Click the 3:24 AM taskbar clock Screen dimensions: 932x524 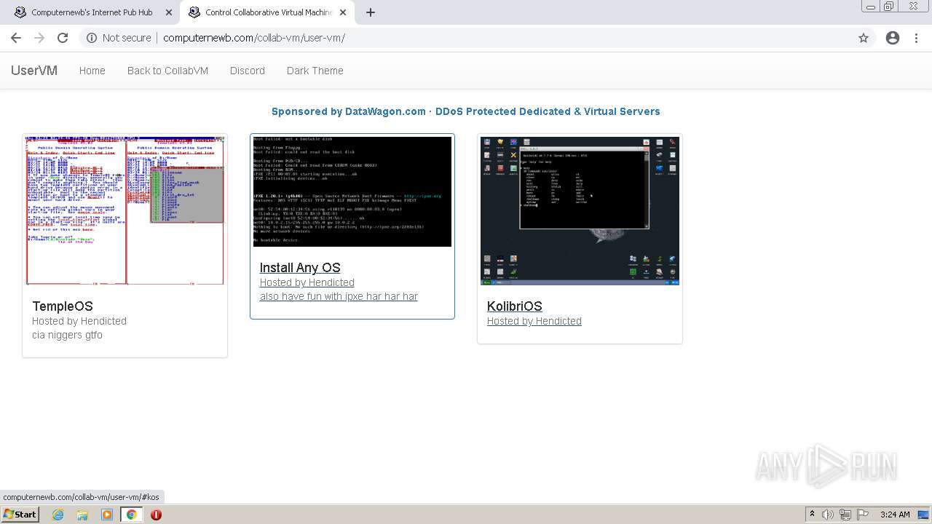[895, 515]
